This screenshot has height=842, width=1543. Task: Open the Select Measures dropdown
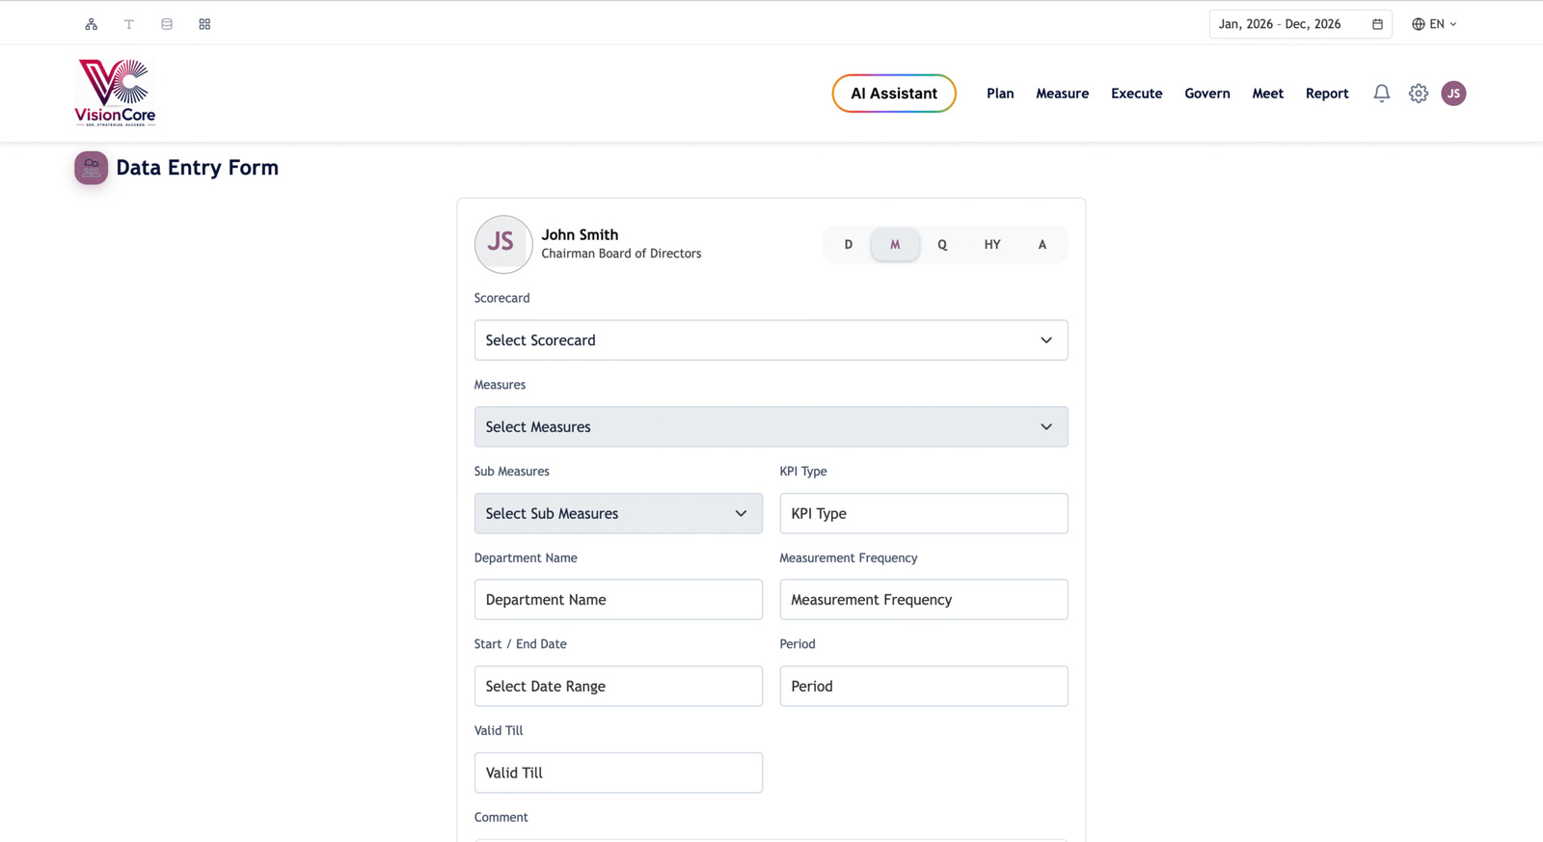click(771, 426)
